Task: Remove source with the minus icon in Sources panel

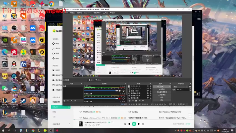Action: (132, 101)
